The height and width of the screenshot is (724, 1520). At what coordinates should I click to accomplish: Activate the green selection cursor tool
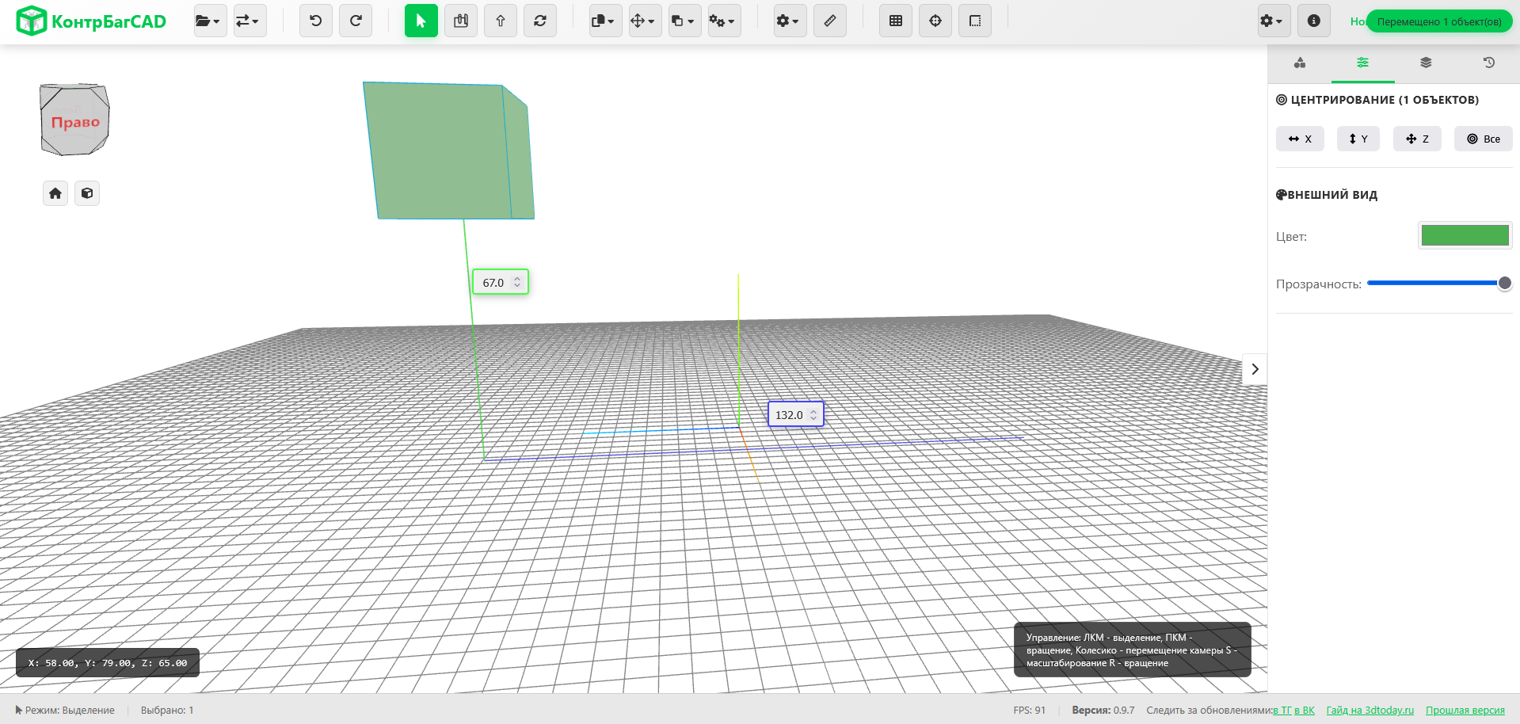coord(421,21)
